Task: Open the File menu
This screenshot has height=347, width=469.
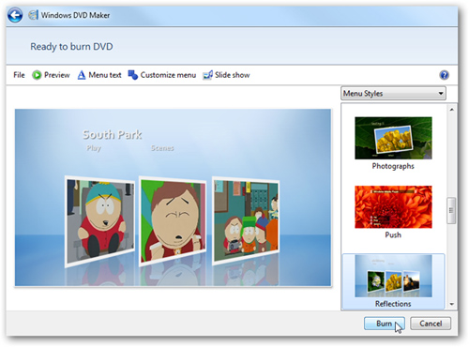Action: (x=19, y=75)
